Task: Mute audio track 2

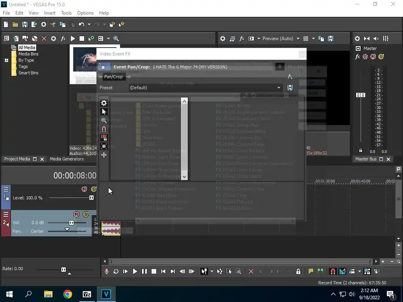Action: (76, 214)
